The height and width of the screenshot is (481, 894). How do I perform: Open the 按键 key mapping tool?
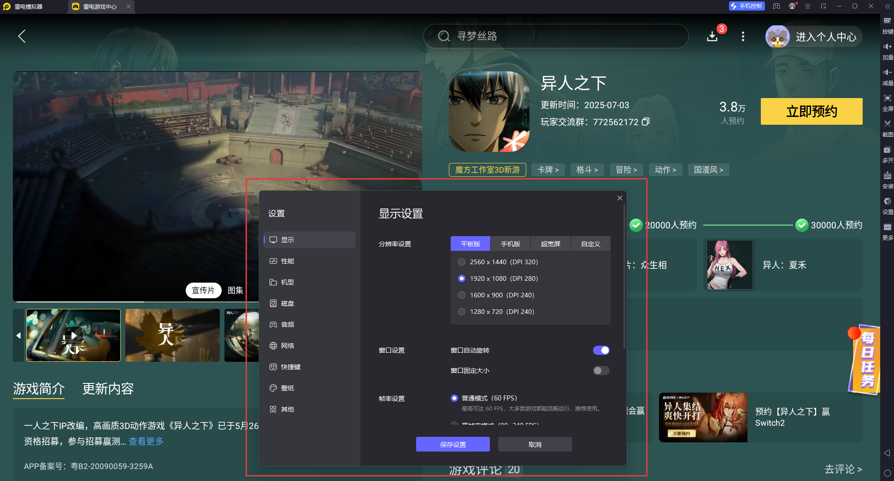tap(888, 25)
